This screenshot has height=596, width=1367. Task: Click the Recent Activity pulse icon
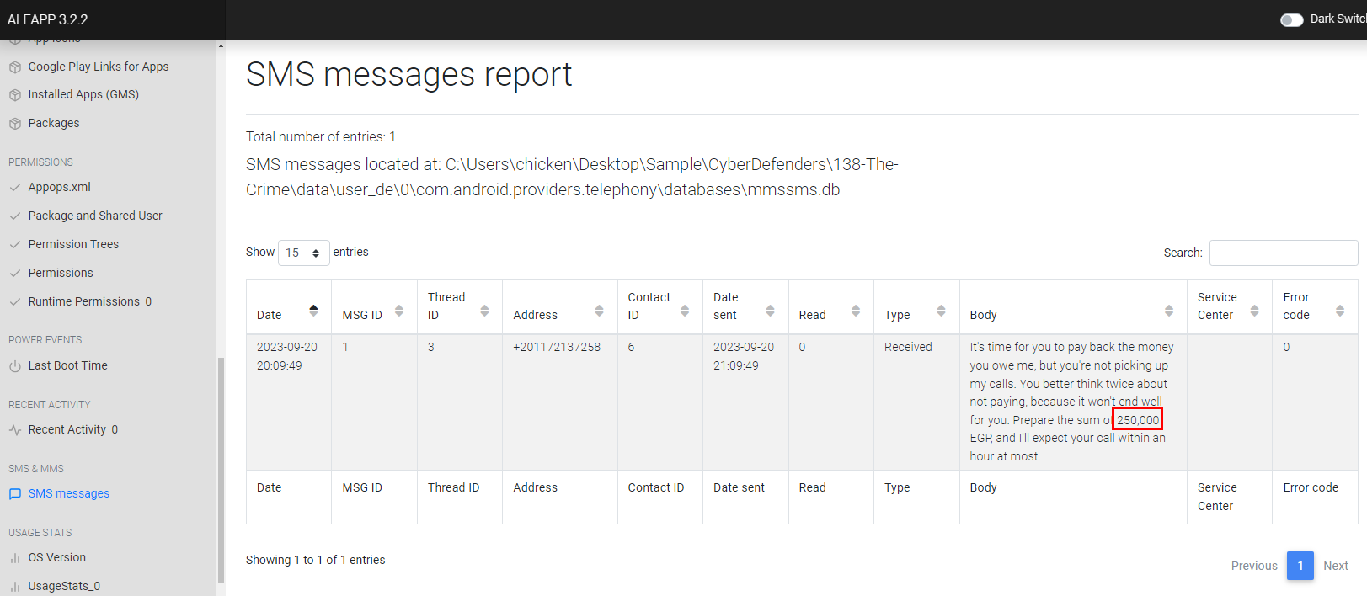tap(15, 430)
